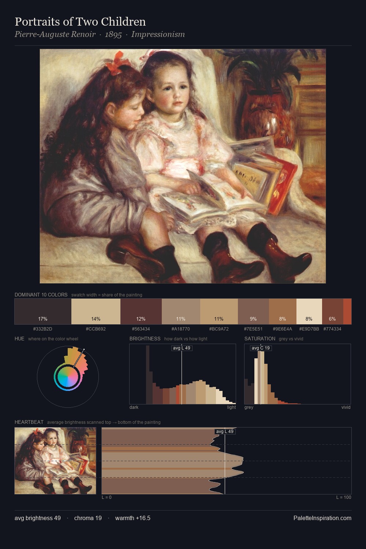Click the 'BRIGHTNESS' section heading
The width and height of the screenshot is (366, 549).
145,339
